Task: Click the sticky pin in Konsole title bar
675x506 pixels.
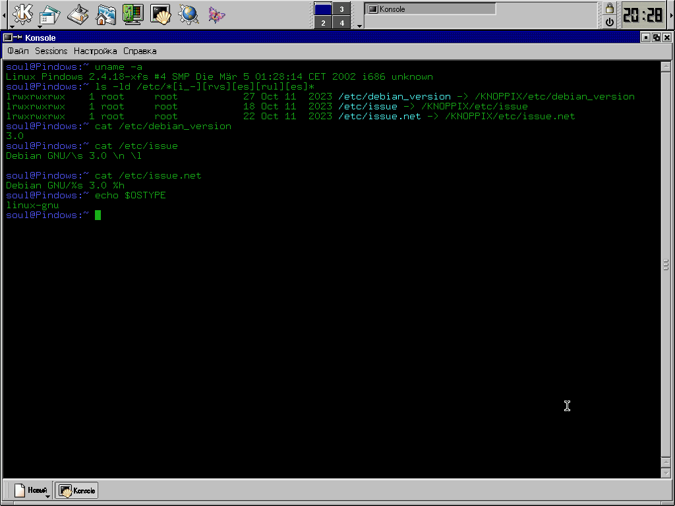Action: click(19, 38)
